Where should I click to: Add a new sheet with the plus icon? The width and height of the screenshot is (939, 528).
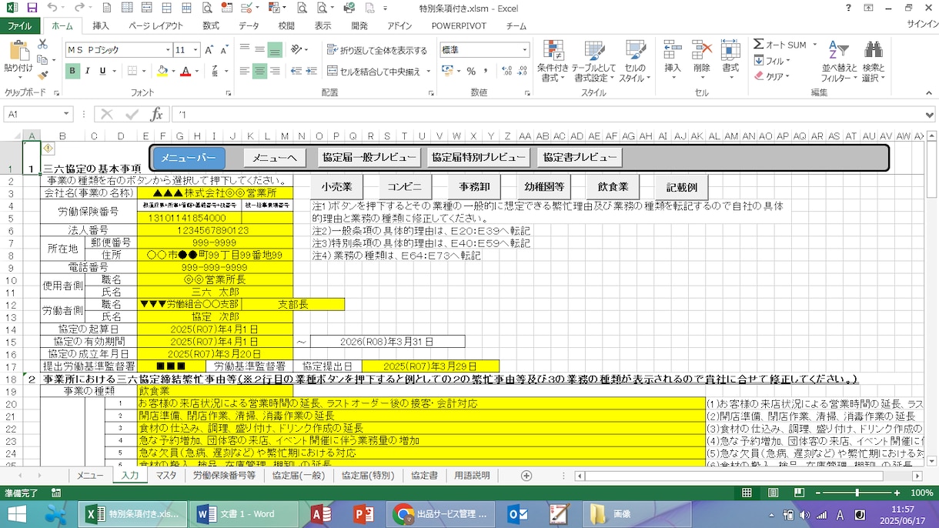(x=526, y=476)
